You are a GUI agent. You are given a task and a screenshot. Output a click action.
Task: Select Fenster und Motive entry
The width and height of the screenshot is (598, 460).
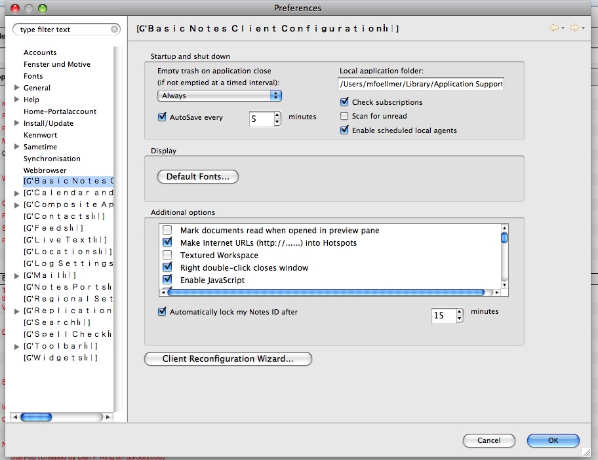(x=57, y=64)
